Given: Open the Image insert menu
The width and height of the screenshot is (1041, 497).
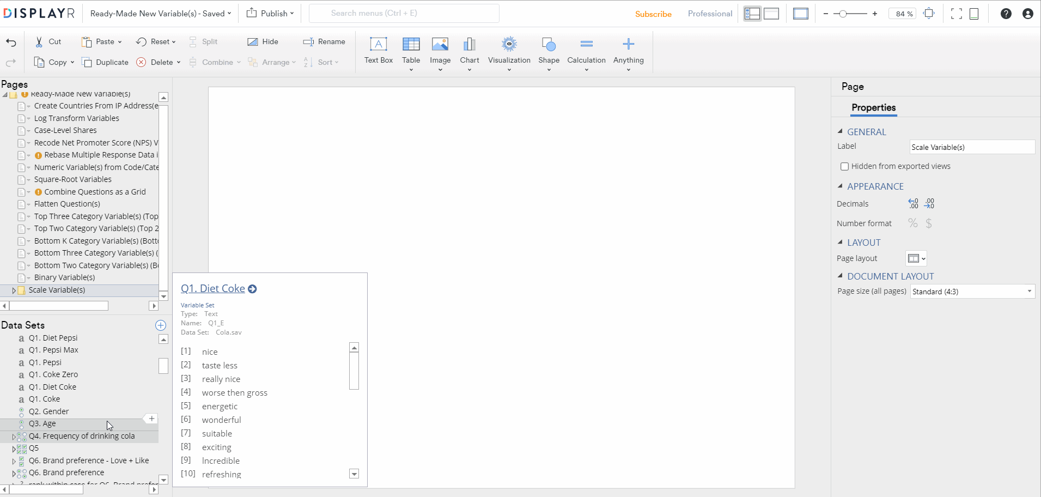Looking at the screenshot, I should 440,53.
